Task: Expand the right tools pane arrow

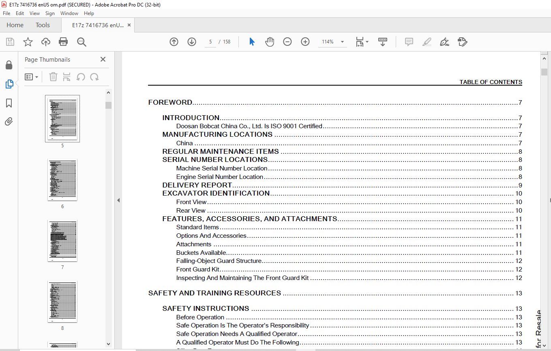Action: coord(550,200)
